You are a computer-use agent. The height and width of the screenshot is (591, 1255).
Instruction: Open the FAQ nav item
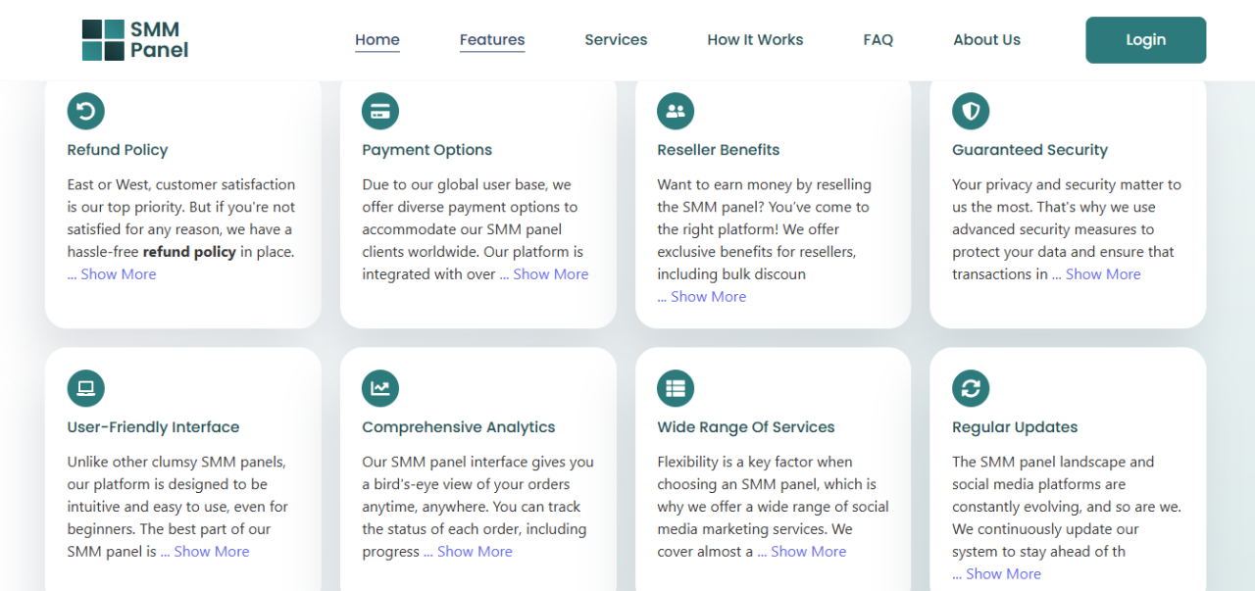point(878,40)
